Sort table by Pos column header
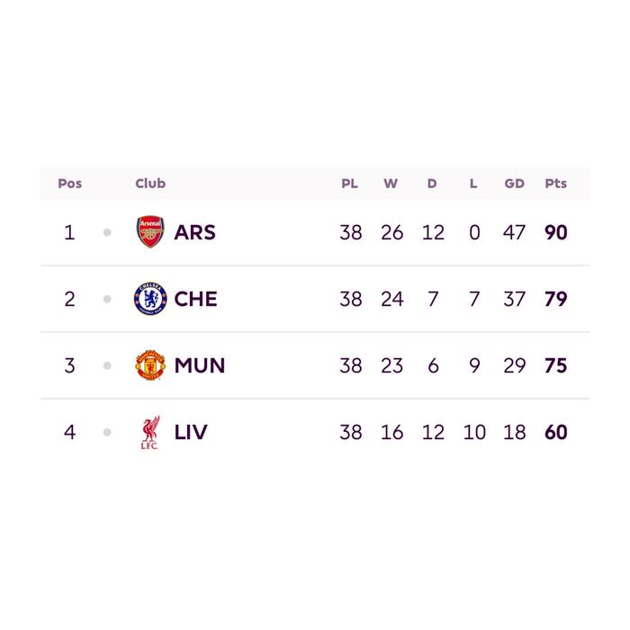 click(70, 184)
